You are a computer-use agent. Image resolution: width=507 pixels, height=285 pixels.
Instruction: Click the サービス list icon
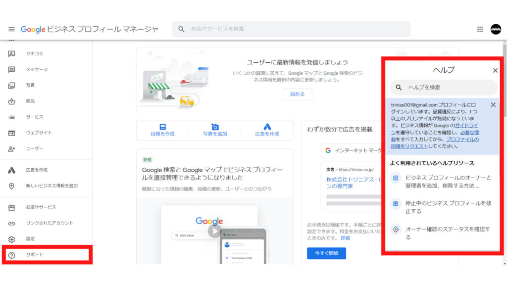tap(12, 117)
